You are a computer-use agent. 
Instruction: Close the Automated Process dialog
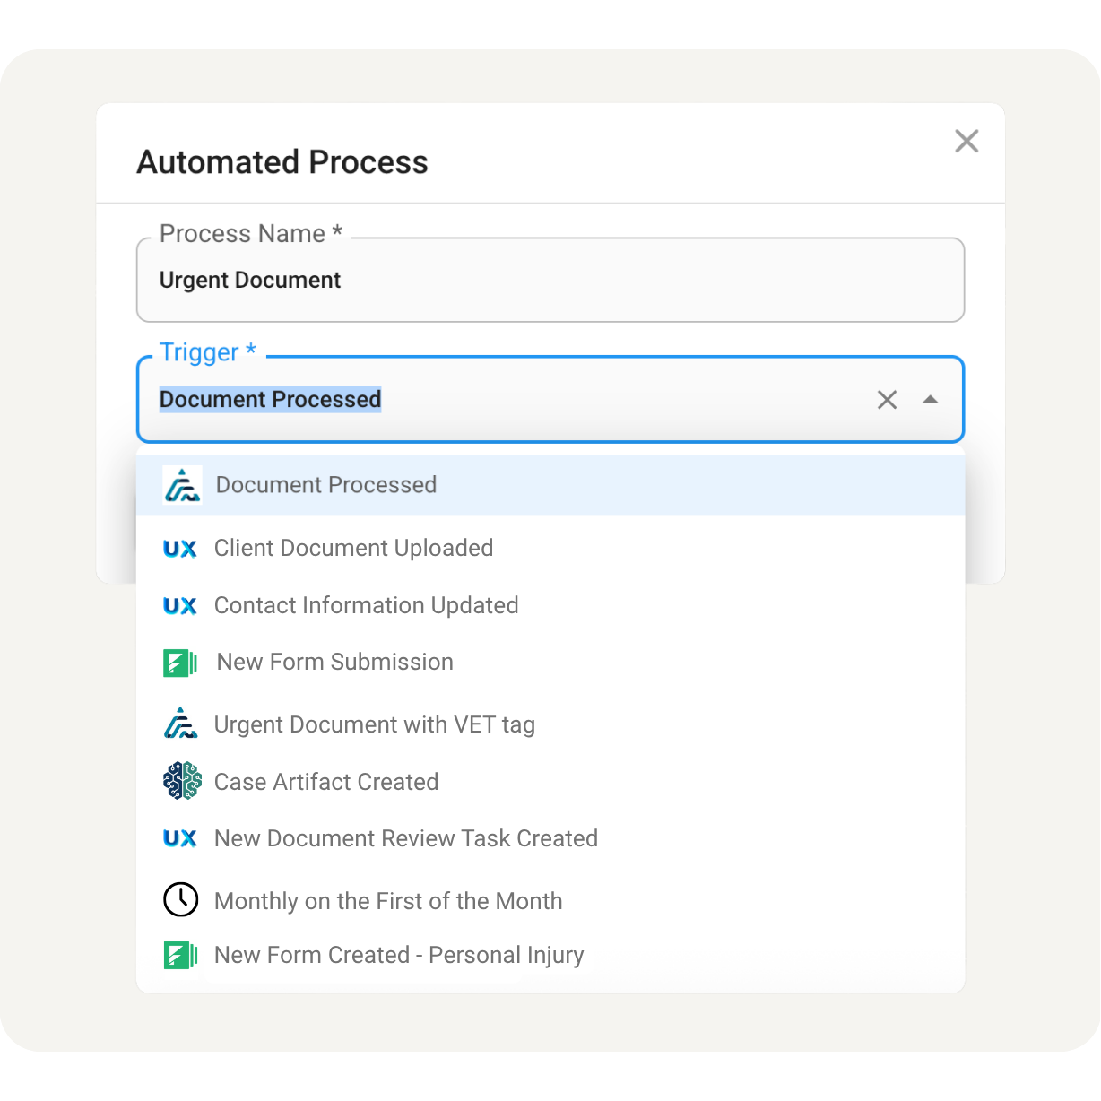coord(967,141)
